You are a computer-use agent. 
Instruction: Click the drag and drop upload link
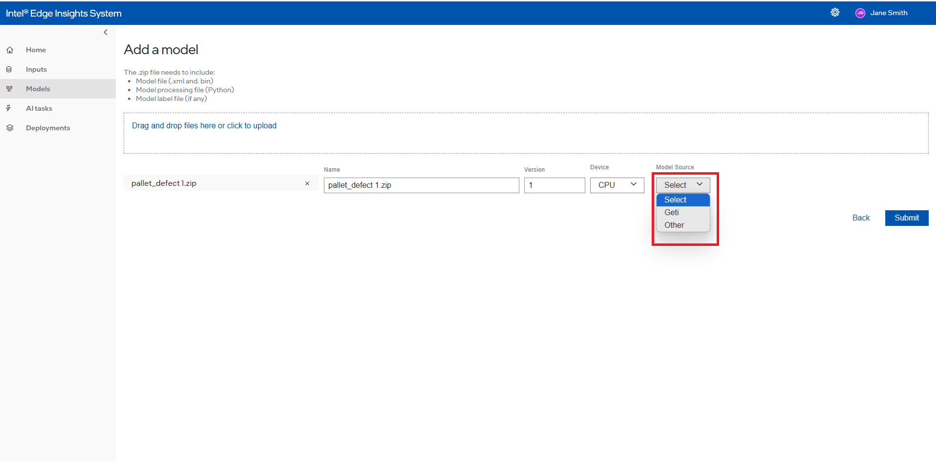click(204, 125)
